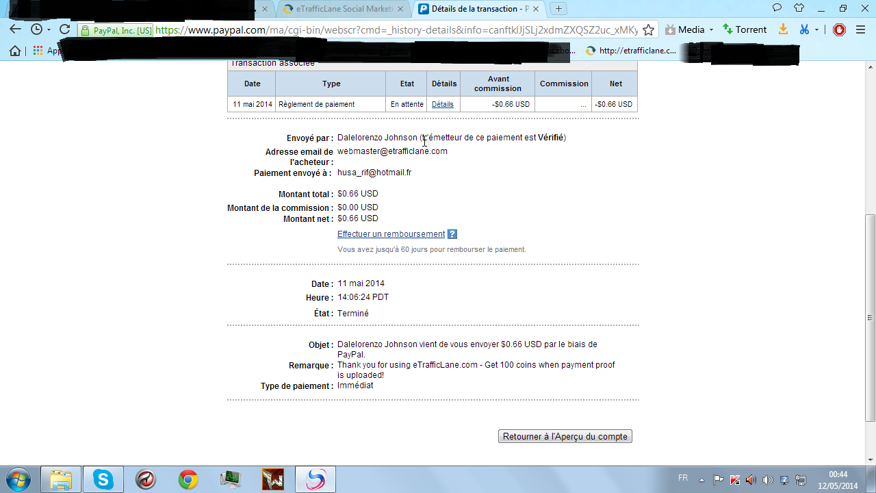876x493 pixels.
Task: Click the orange download arrow icon
Action: pos(784,29)
